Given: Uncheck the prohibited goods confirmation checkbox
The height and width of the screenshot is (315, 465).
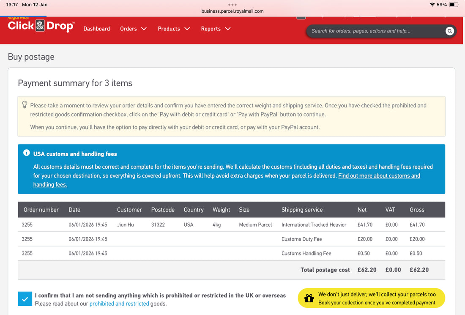Looking at the screenshot, I should [25, 299].
